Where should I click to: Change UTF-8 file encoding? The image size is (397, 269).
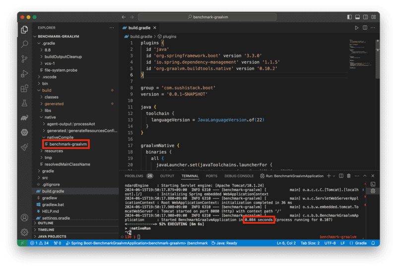point(330,243)
